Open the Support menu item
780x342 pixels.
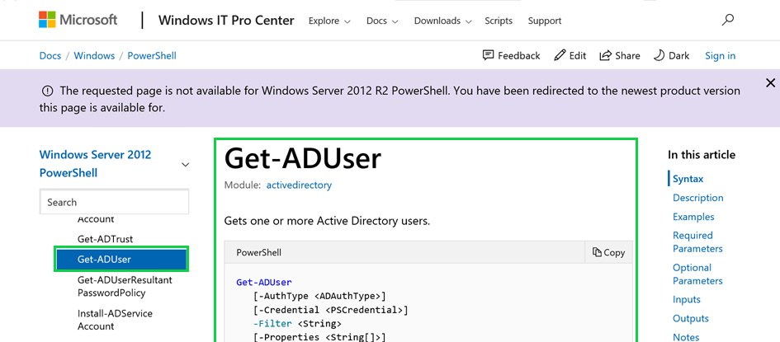[545, 21]
